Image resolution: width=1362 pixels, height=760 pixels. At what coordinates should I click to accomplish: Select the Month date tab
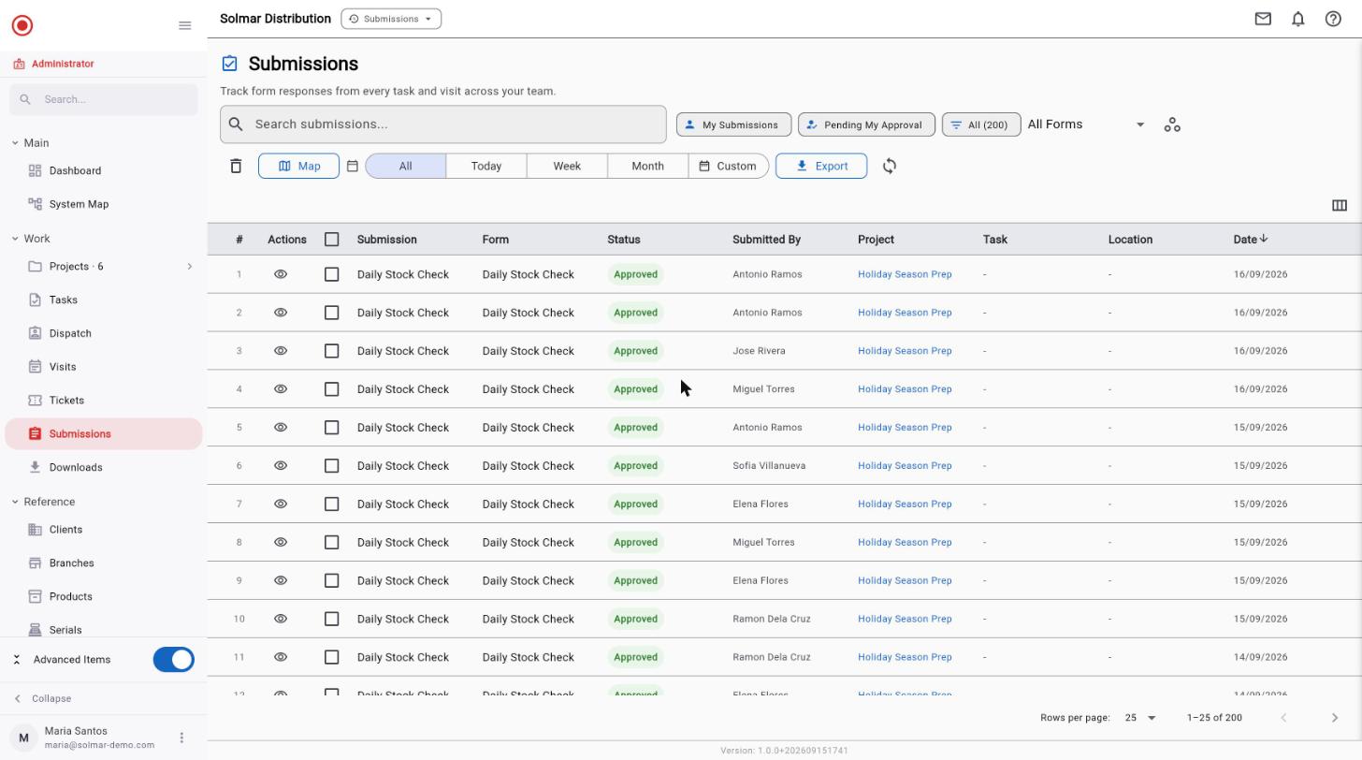click(647, 166)
